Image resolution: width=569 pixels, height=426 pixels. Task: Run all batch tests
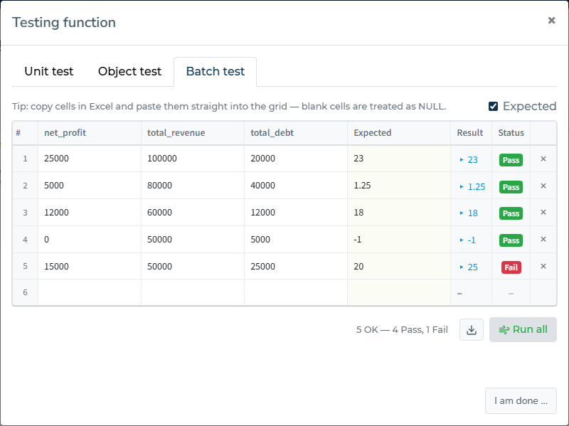pos(523,329)
